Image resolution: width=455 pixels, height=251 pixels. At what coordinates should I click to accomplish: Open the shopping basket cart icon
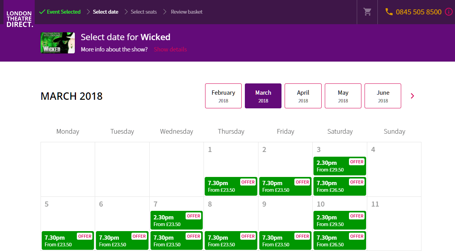click(367, 12)
